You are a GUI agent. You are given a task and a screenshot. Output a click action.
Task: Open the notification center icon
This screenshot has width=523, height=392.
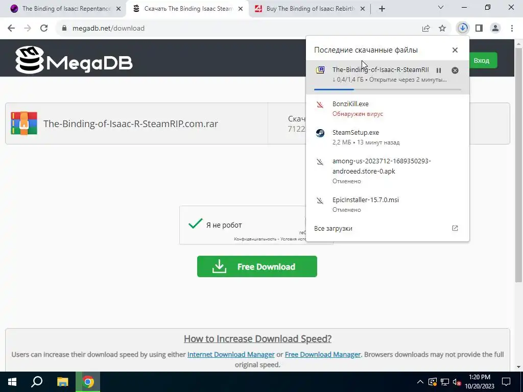[x=506, y=382]
